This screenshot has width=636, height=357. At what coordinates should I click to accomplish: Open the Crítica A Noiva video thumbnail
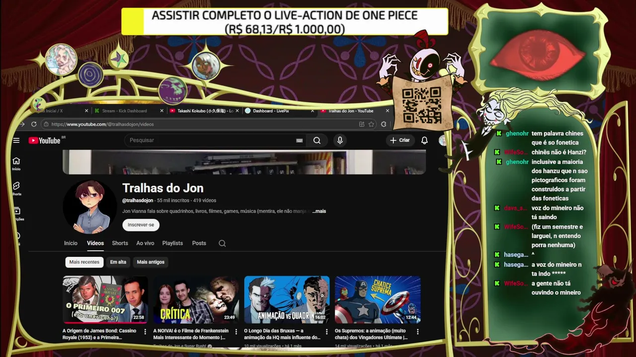coord(196,299)
